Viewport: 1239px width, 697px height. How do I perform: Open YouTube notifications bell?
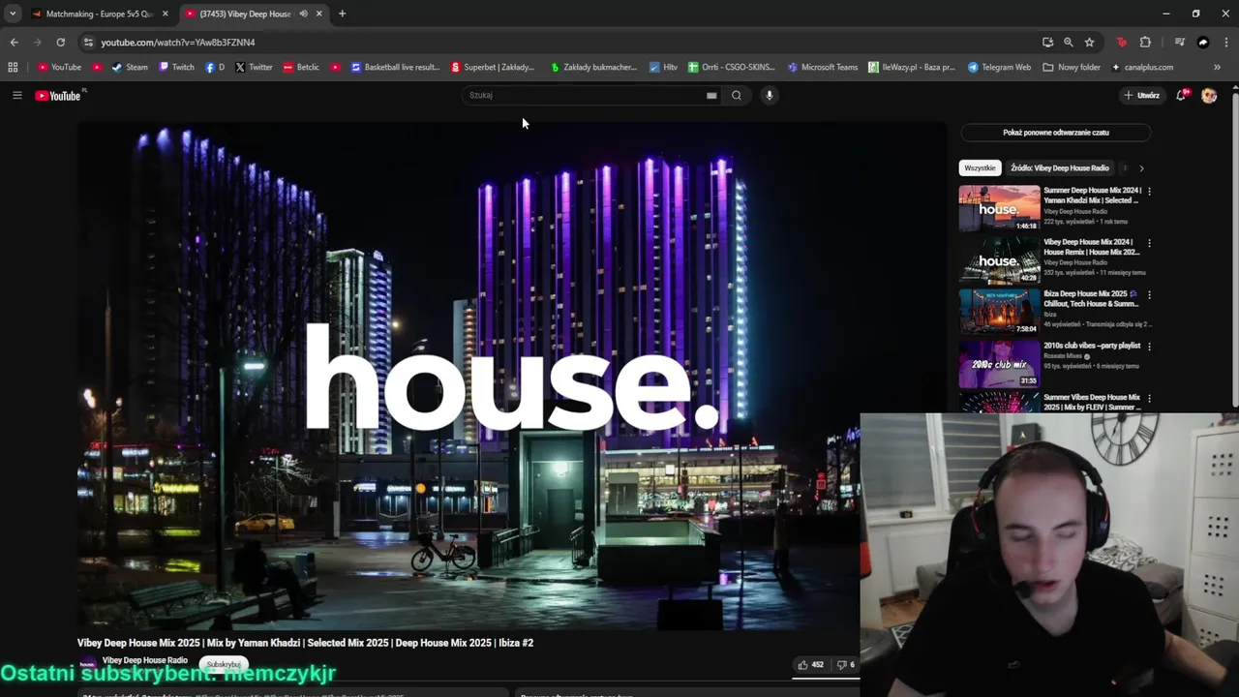point(1181,95)
